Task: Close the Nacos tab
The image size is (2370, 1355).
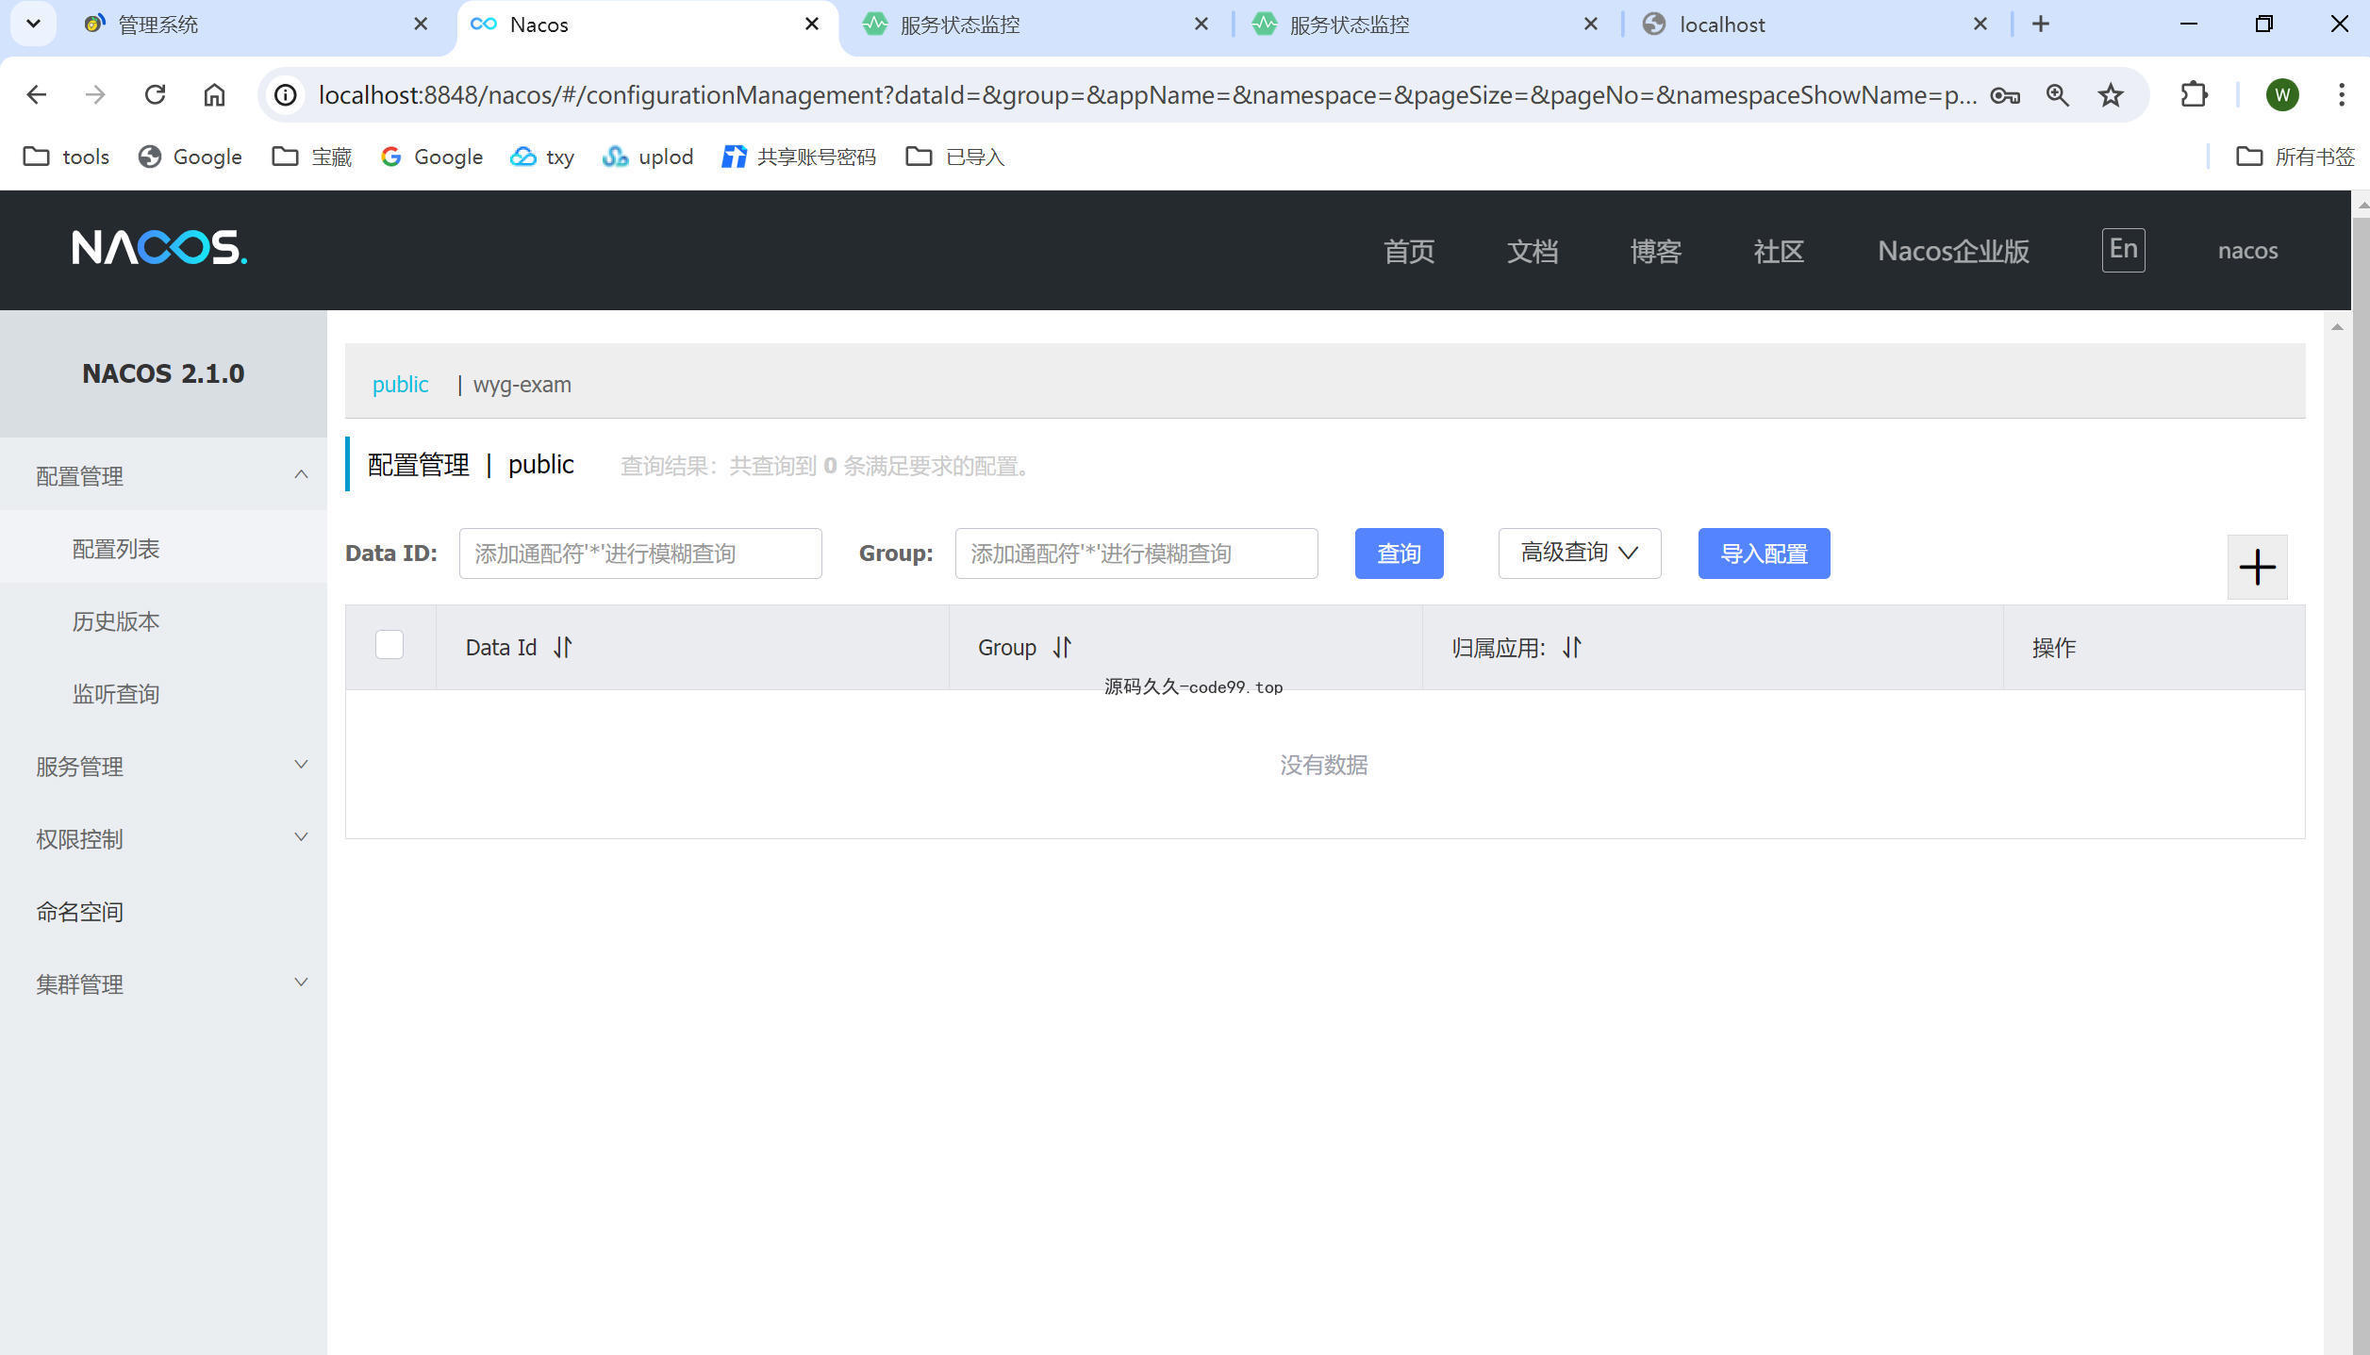Action: pyautogui.click(x=811, y=25)
